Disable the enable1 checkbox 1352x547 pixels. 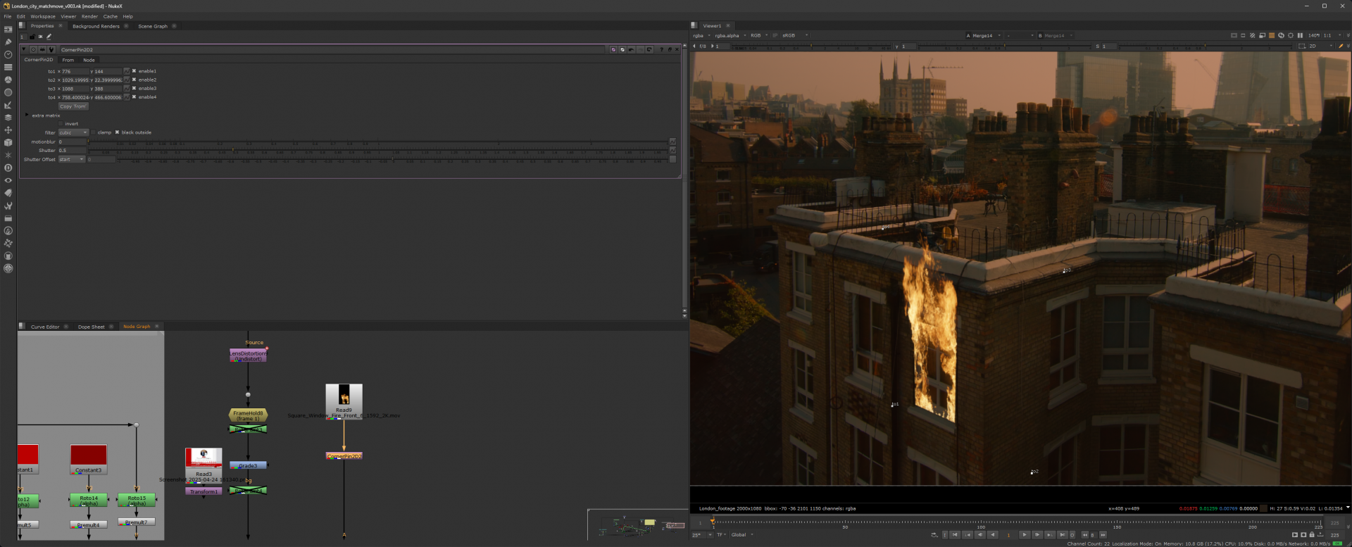click(134, 71)
